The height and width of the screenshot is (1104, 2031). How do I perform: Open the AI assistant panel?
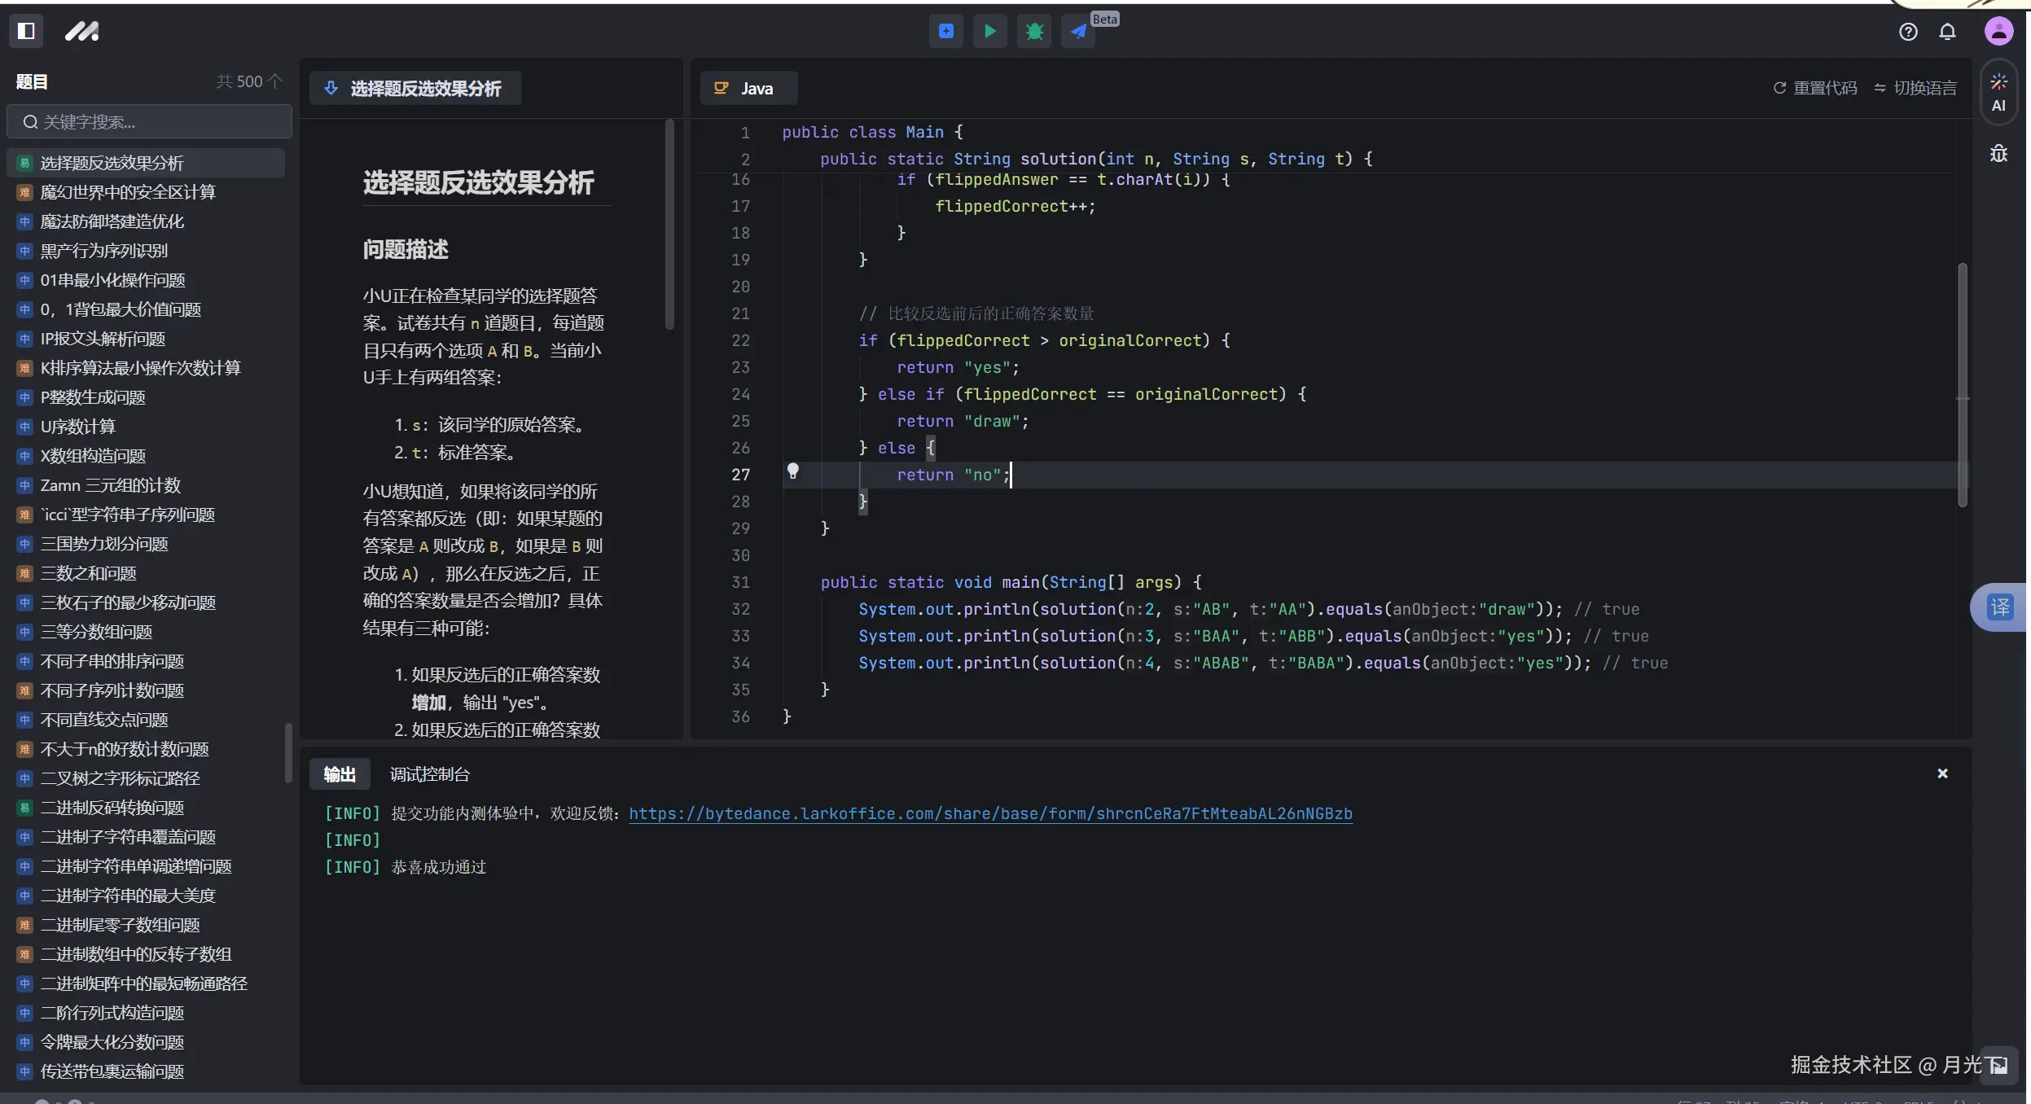(x=1999, y=91)
